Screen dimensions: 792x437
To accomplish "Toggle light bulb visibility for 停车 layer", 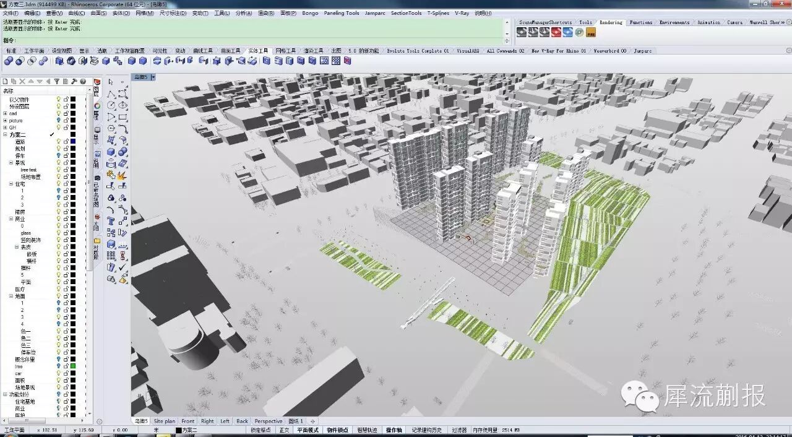I will (x=58, y=156).
